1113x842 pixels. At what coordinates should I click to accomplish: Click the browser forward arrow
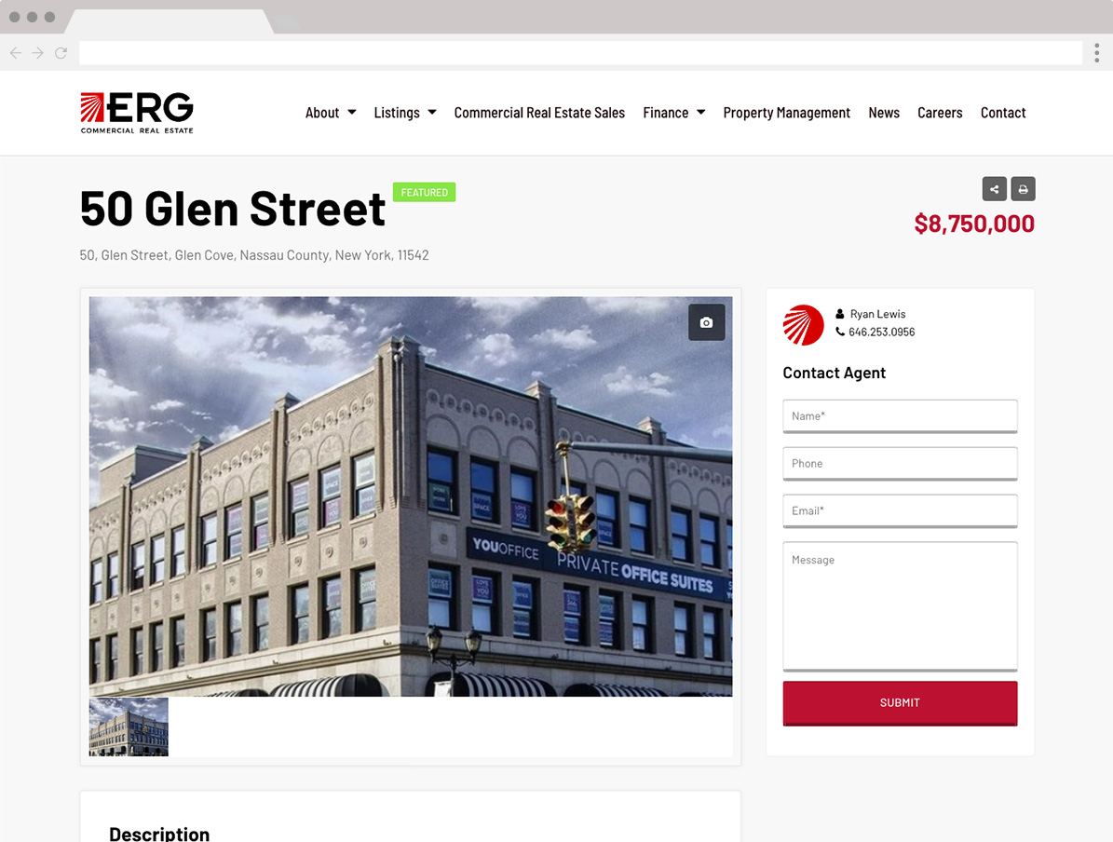coord(37,52)
